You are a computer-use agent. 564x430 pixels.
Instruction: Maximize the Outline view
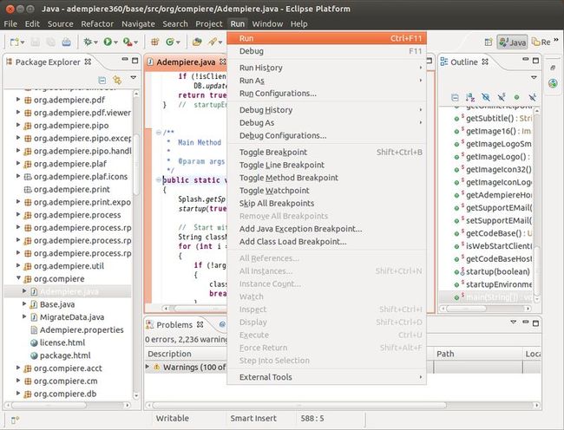coord(535,61)
